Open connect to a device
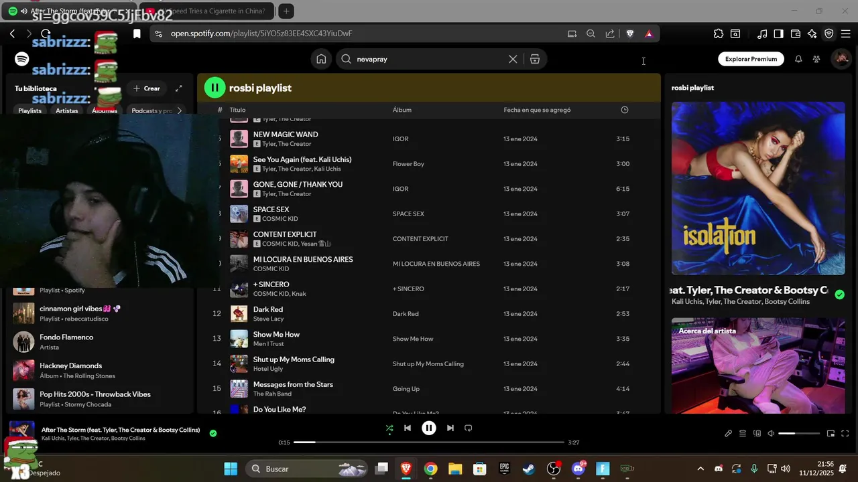The height and width of the screenshot is (482, 858). pos(757,434)
